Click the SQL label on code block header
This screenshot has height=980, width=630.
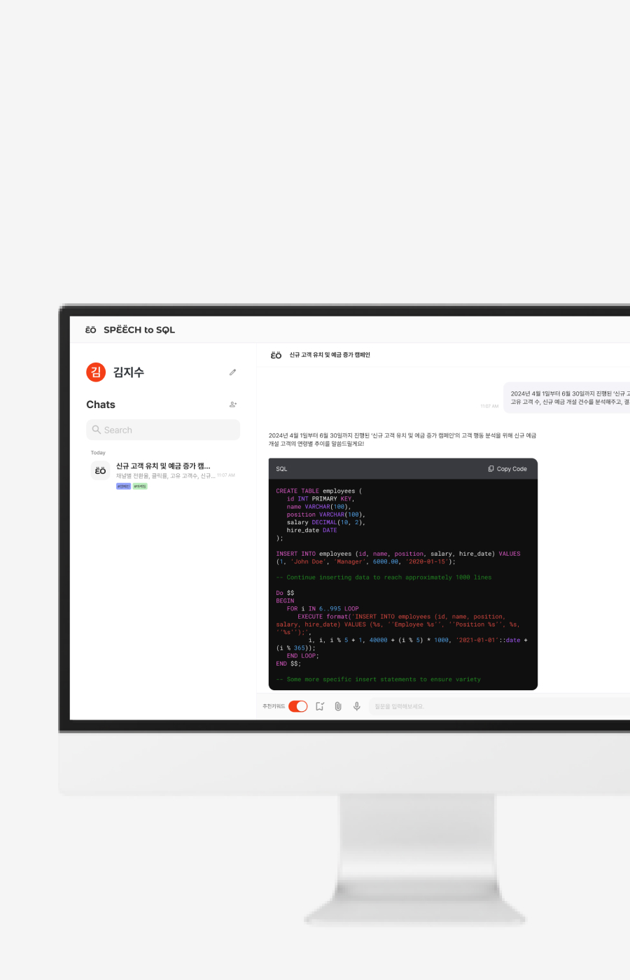[x=281, y=469]
